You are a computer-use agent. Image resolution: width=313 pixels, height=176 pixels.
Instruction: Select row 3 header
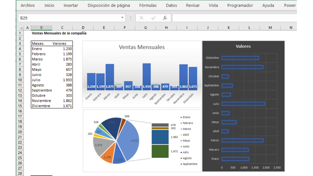[20, 44]
